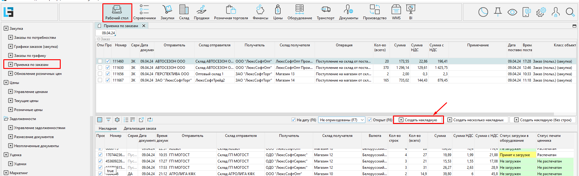Click the filter icon in grid toolbar
The width and height of the screenshot is (579, 176).
click(108, 120)
